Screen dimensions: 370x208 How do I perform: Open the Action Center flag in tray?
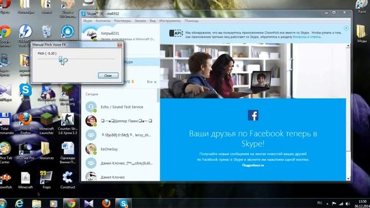coord(334,203)
